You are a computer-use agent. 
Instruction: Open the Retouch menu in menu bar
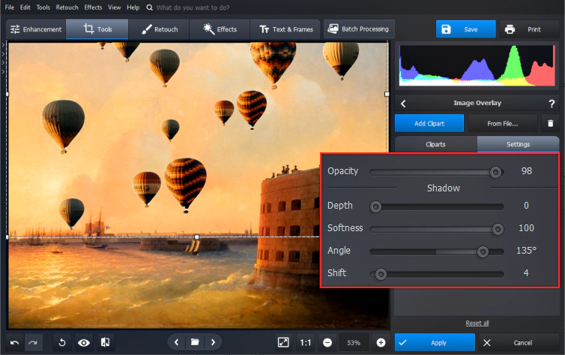(x=67, y=8)
